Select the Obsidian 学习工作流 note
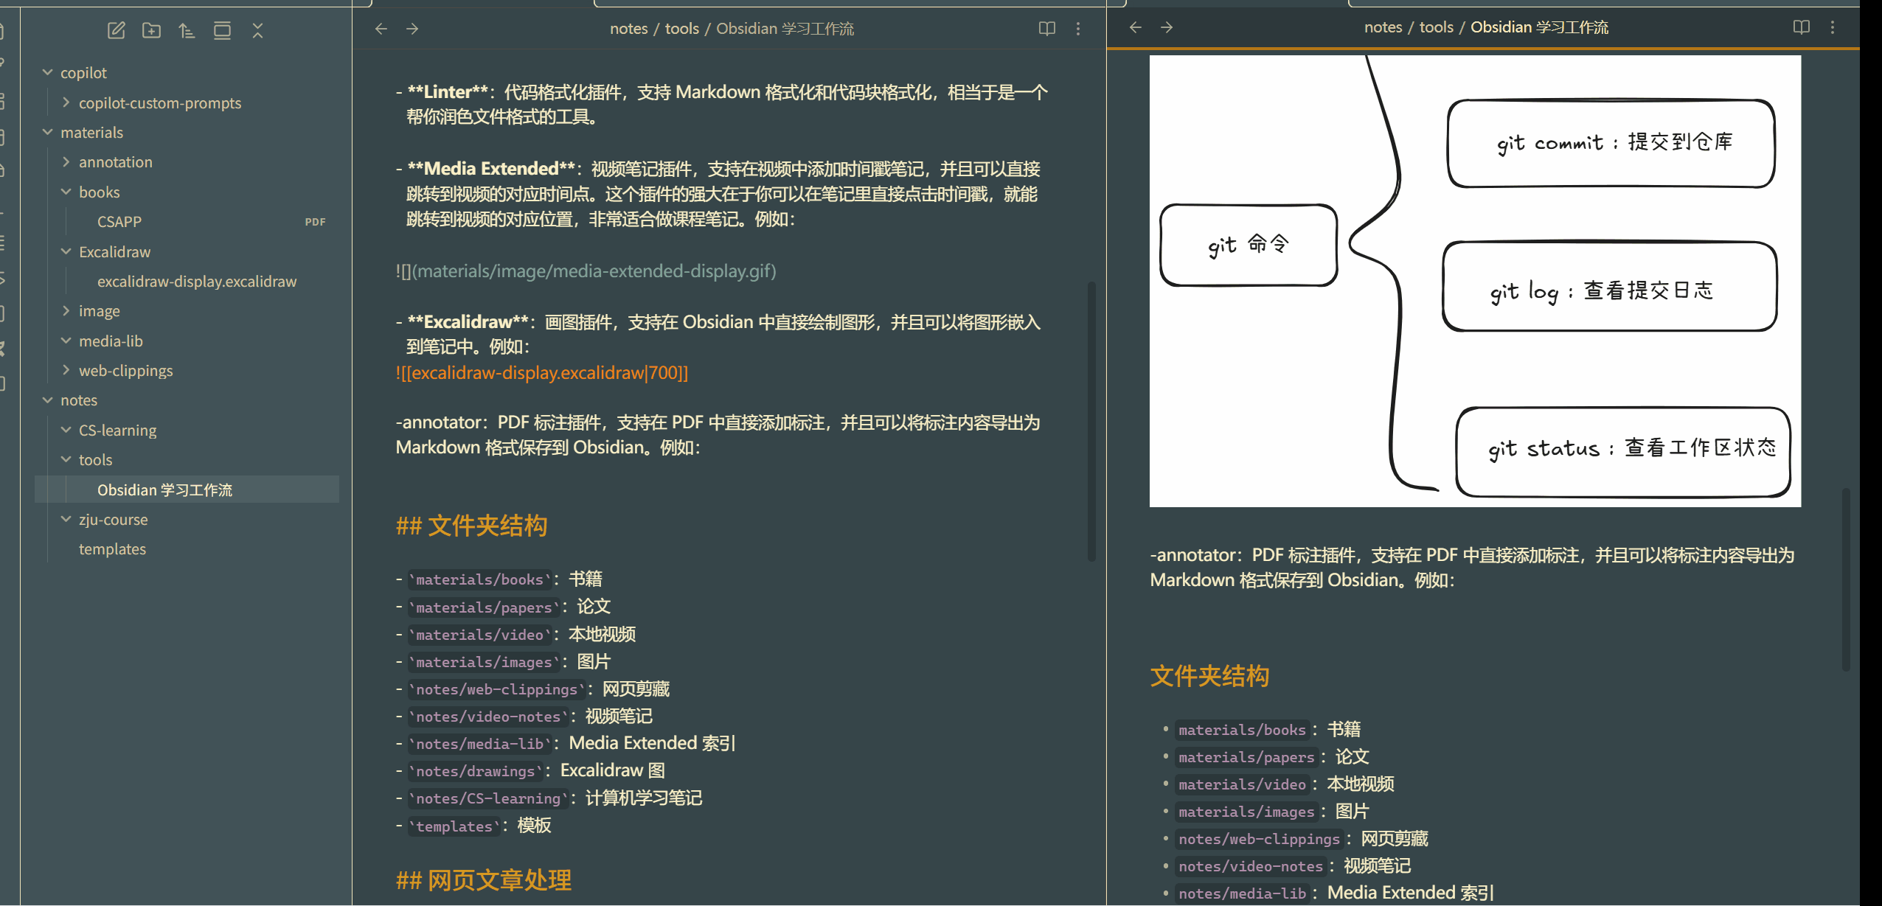The image size is (1882, 906). pos(187,489)
